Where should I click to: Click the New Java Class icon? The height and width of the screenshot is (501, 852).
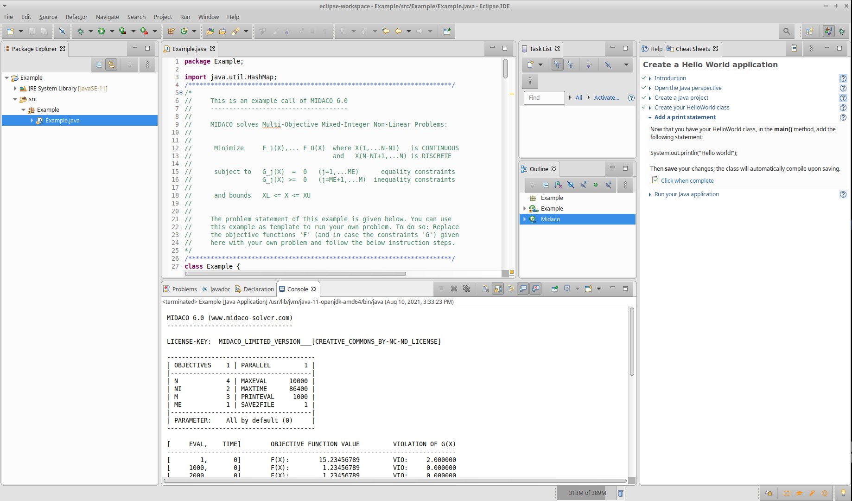click(x=184, y=31)
